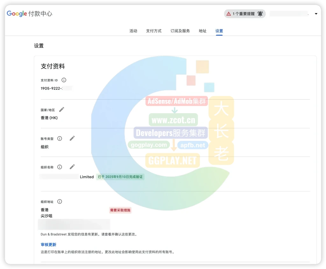
Task: Show info tooltip for 组织地址
Action: pos(60,202)
